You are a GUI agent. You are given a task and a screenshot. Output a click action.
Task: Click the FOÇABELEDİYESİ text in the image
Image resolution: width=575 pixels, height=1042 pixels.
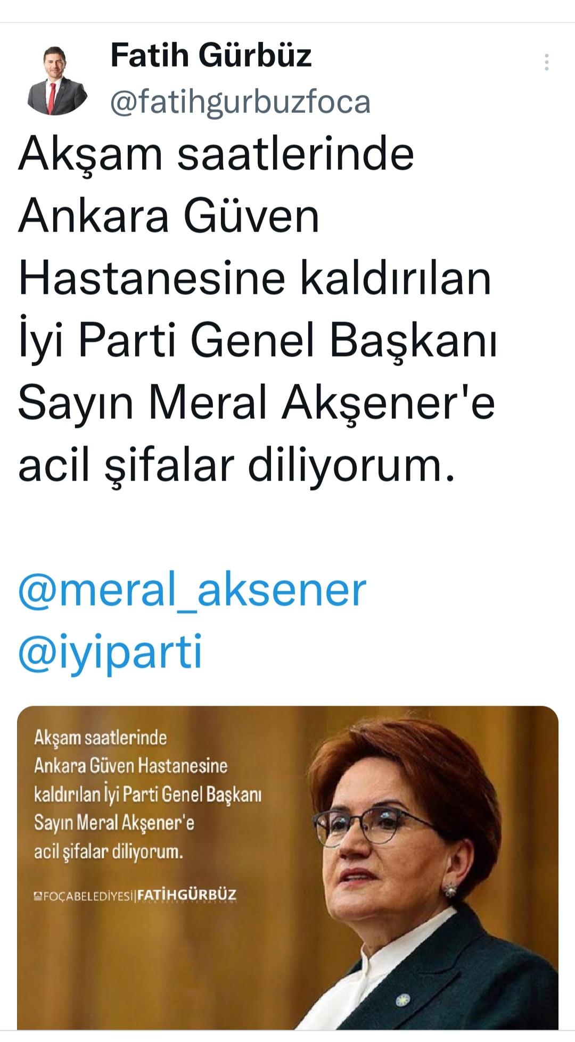click(x=88, y=897)
